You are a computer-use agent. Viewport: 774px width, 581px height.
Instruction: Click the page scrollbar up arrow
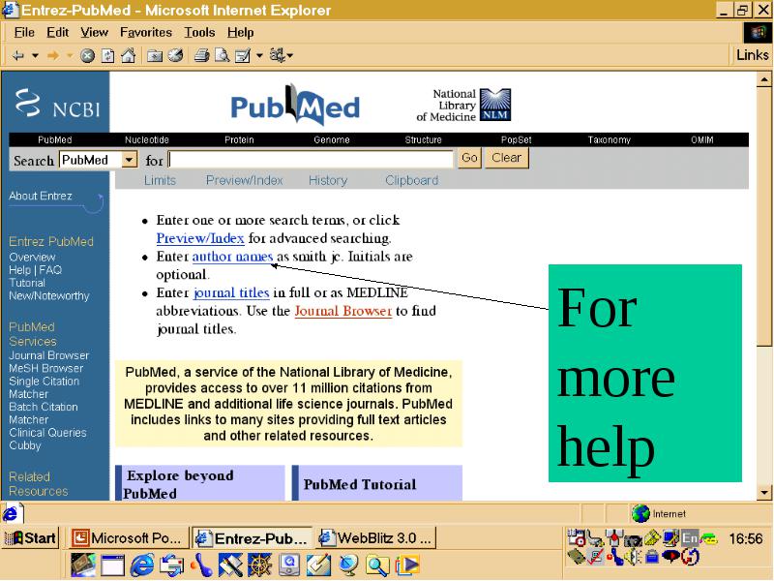pos(764,79)
